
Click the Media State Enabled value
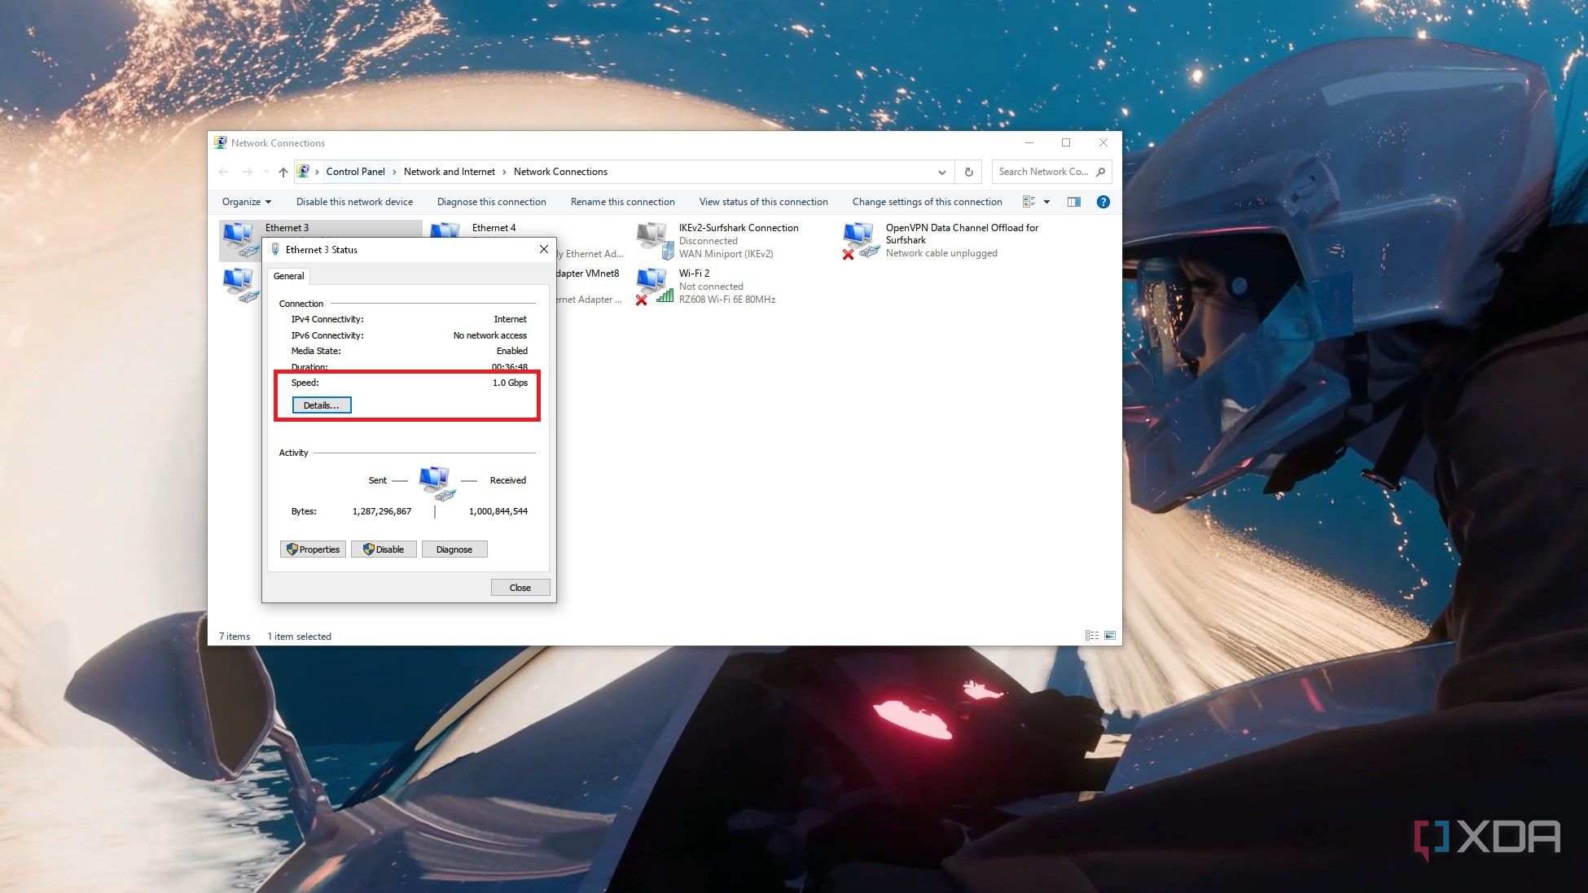[512, 351]
